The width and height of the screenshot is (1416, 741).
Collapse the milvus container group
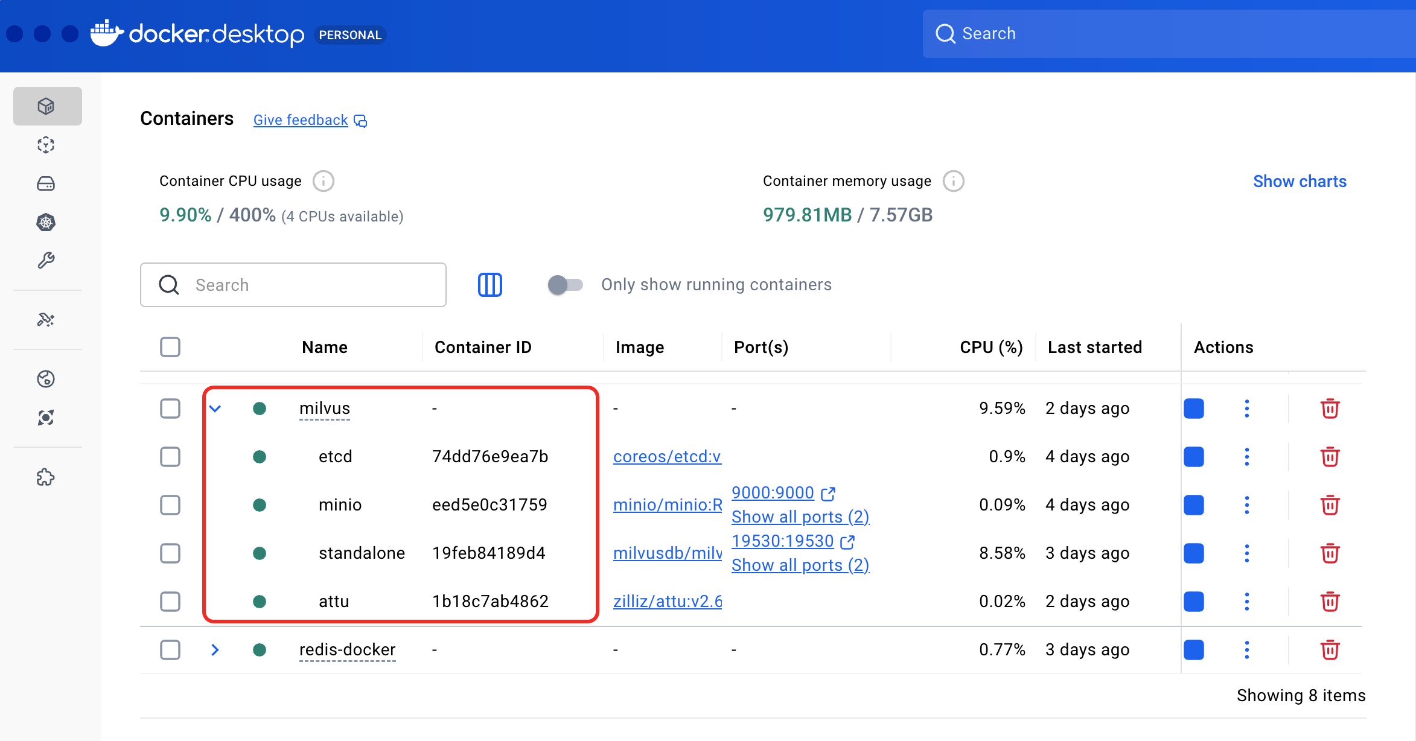pos(215,409)
